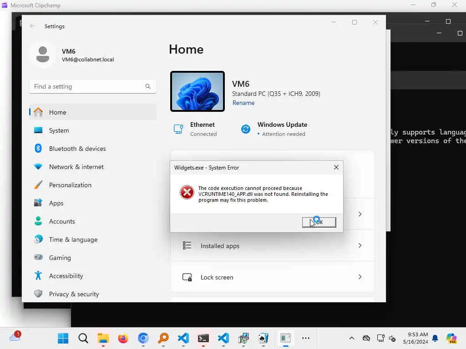
Task: Show taskbar overflow apps (three dots)
Action: click(x=305, y=338)
